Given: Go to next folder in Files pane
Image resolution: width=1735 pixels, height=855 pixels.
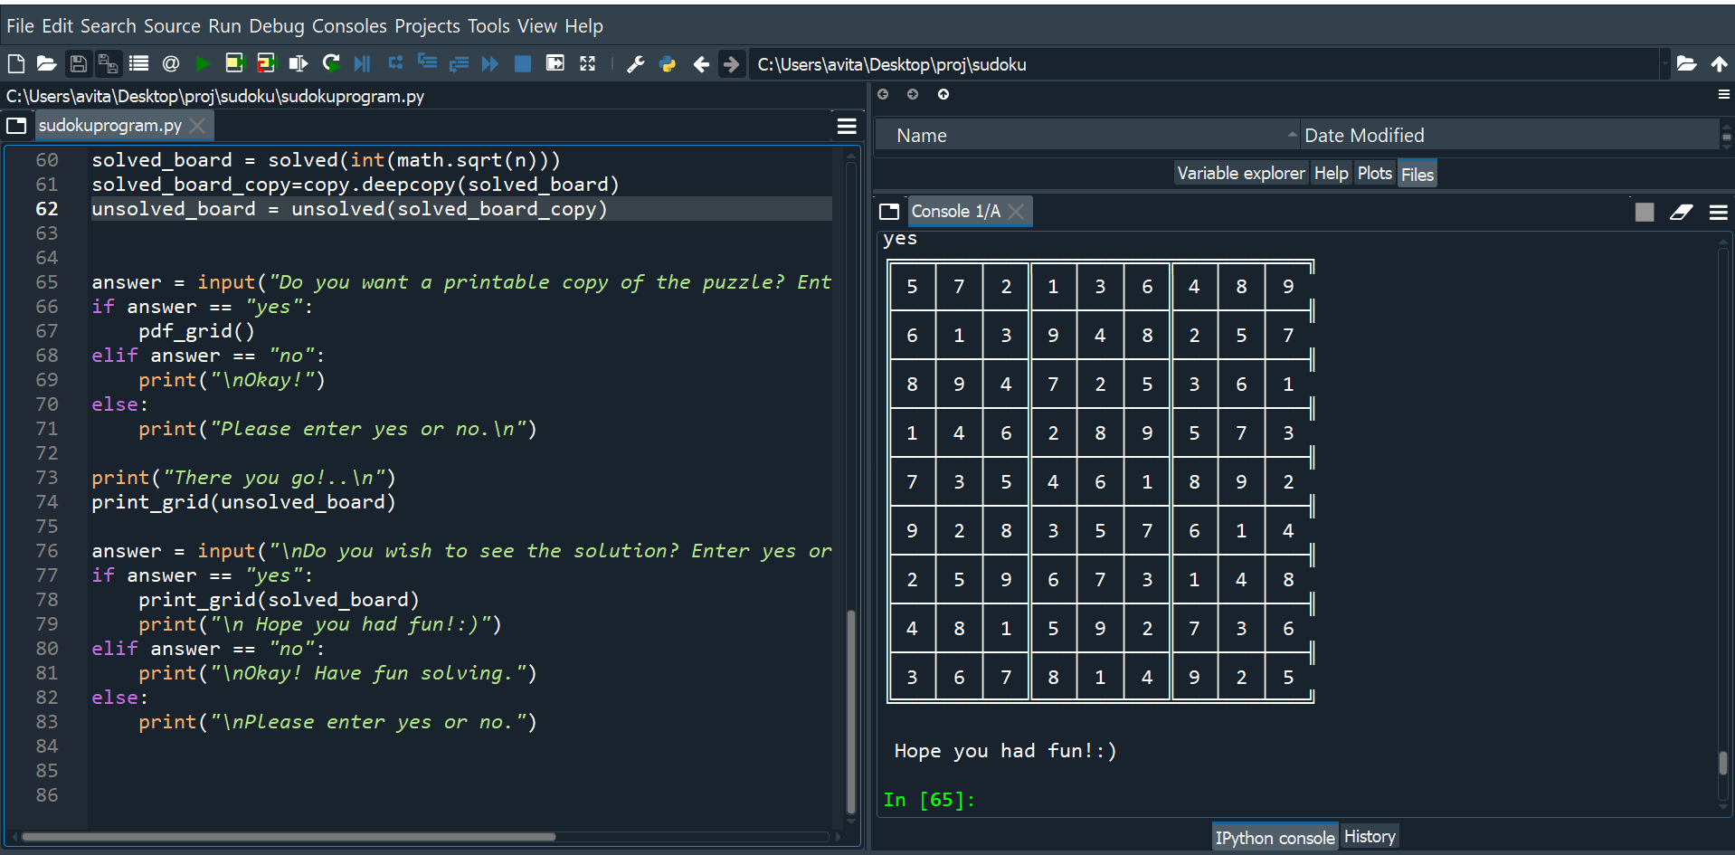Looking at the screenshot, I should 913,94.
